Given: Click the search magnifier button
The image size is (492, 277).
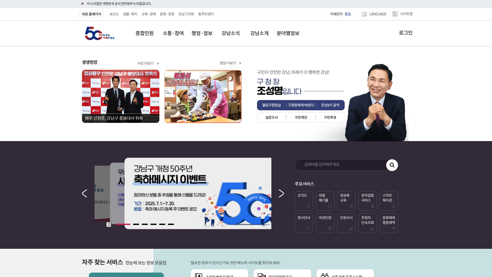Looking at the screenshot, I should [392, 165].
